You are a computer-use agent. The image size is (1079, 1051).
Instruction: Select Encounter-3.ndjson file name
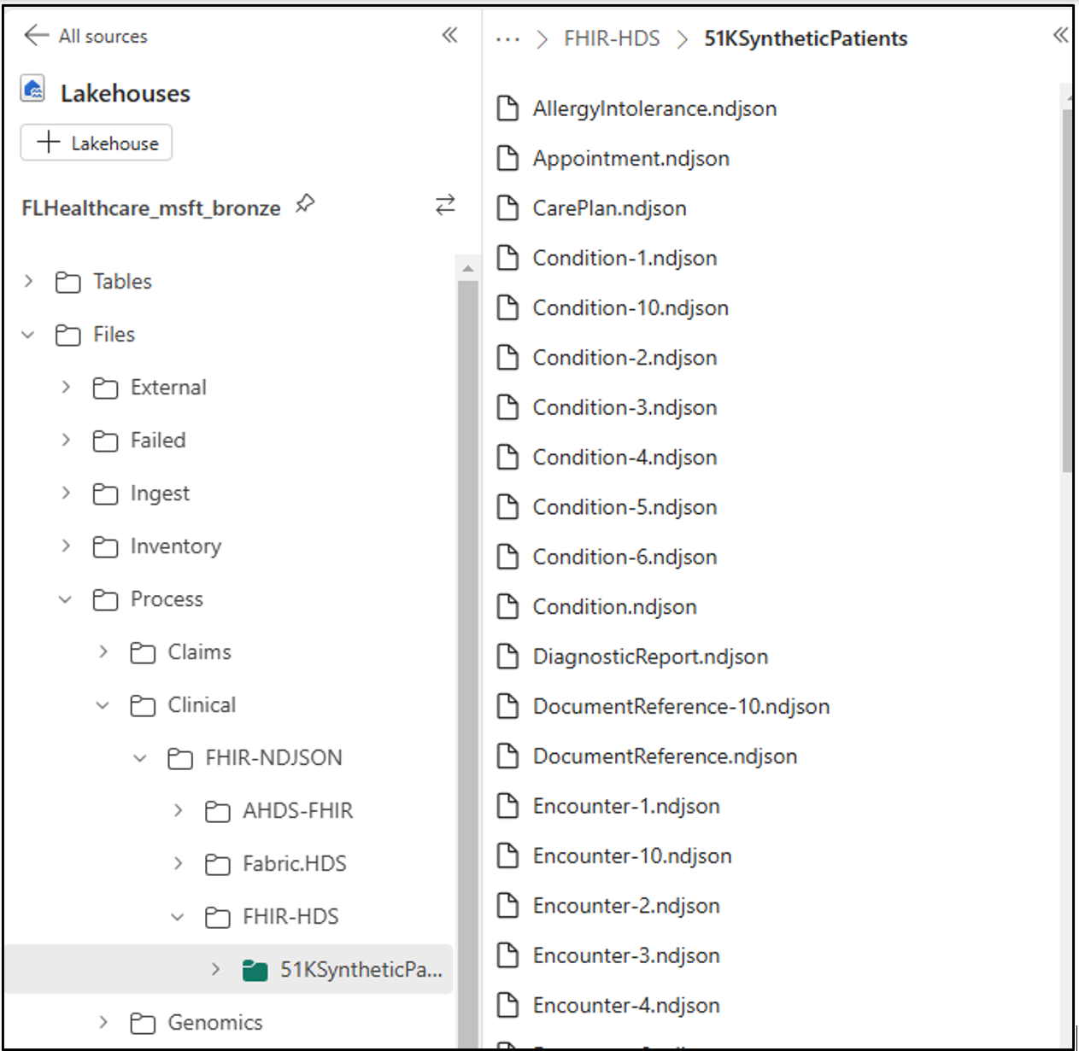pos(626,955)
